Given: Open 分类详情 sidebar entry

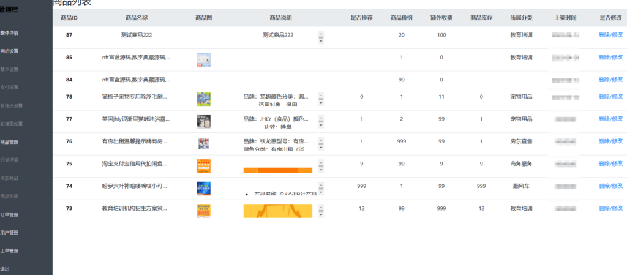Looking at the screenshot, I should click(9, 160).
